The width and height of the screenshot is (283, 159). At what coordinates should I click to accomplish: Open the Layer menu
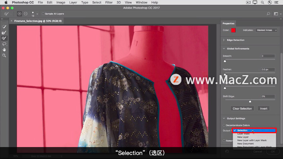73,2
